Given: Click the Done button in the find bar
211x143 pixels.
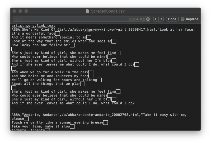Looking at the screenshot, I should [172, 19].
